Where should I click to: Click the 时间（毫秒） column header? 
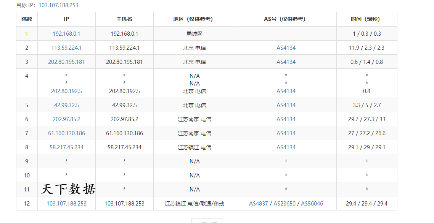tap(366, 19)
